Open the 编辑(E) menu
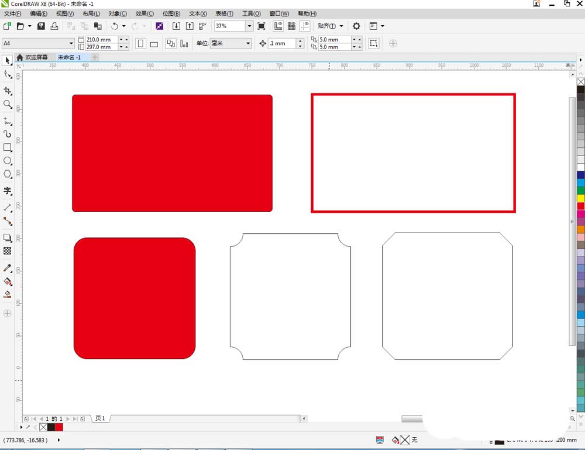The image size is (585, 450). point(39,13)
